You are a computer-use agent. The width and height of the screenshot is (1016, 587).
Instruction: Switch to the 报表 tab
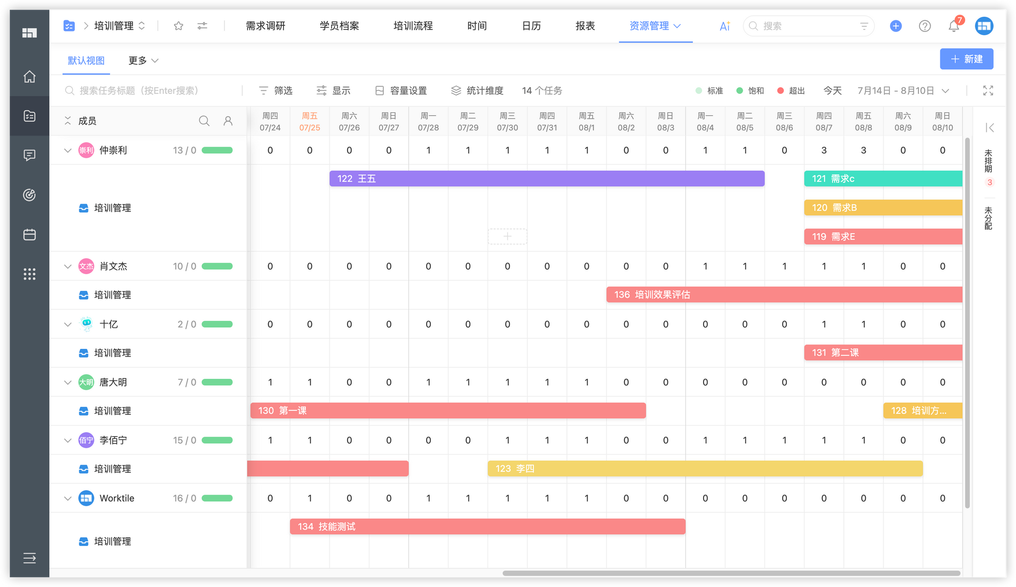(x=585, y=26)
